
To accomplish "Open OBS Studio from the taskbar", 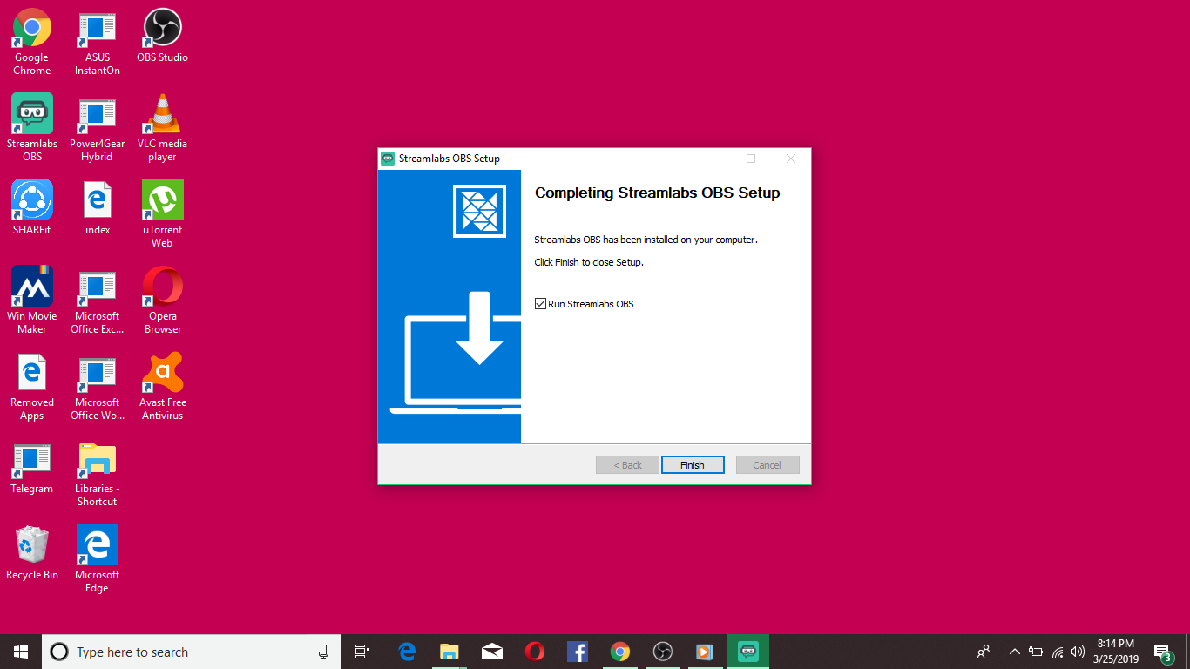I will [663, 652].
